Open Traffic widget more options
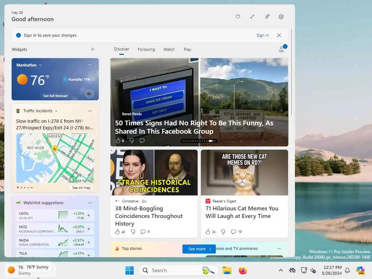Screen dimensions: 372x279 [x=90, y=111]
